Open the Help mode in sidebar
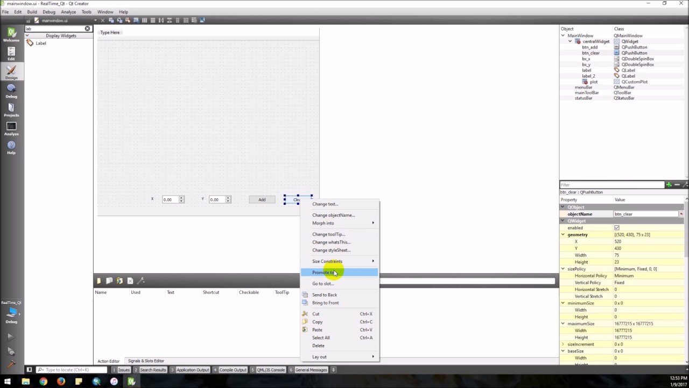Screen dimensions: 689x388 click(11, 148)
